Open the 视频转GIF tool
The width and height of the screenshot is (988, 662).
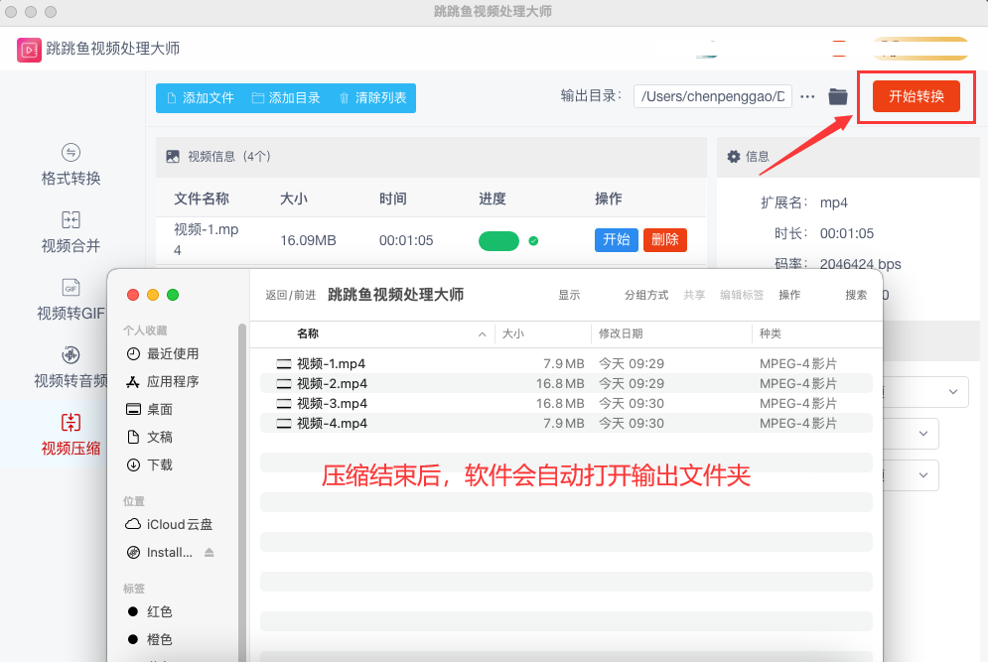pyautogui.click(x=71, y=299)
